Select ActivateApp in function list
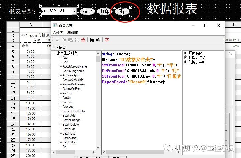 pyautogui.click(x=71, y=75)
